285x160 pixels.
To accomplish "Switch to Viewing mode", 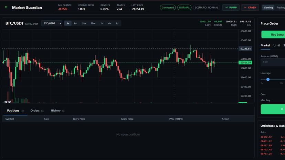I will tap(268, 8).
